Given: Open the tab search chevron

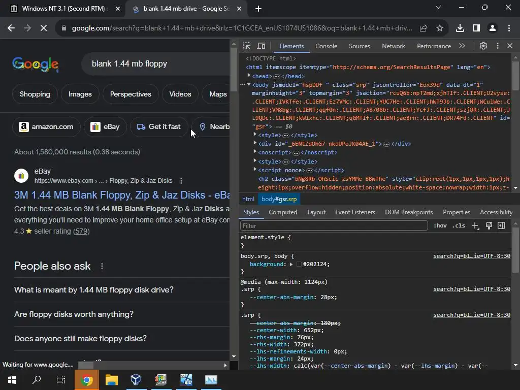Looking at the screenshot, I should (438, 7).
